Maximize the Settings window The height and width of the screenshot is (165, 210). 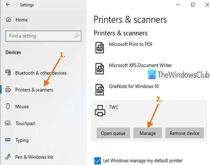tap(192, 5)
